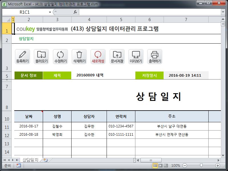
Task: Click the zoom out minus button
Action: click(185, 166)
